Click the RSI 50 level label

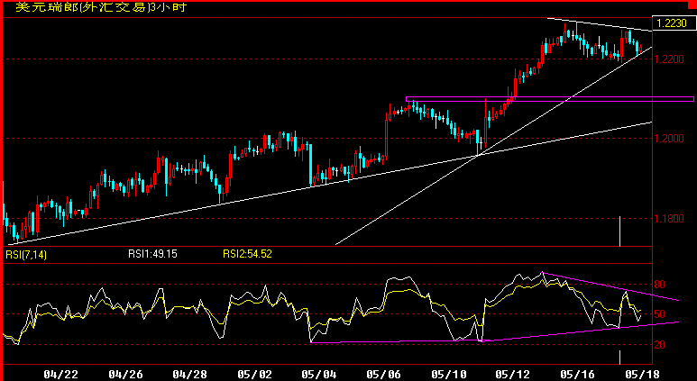coord(659,314)
